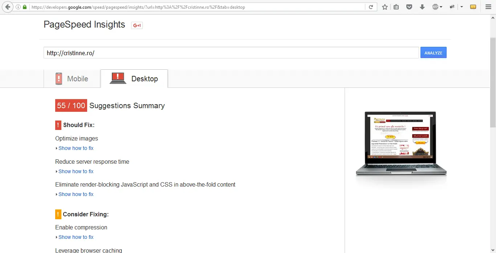496x253 pixels.
Task: Open the site information icon
Action: [18, 7]
